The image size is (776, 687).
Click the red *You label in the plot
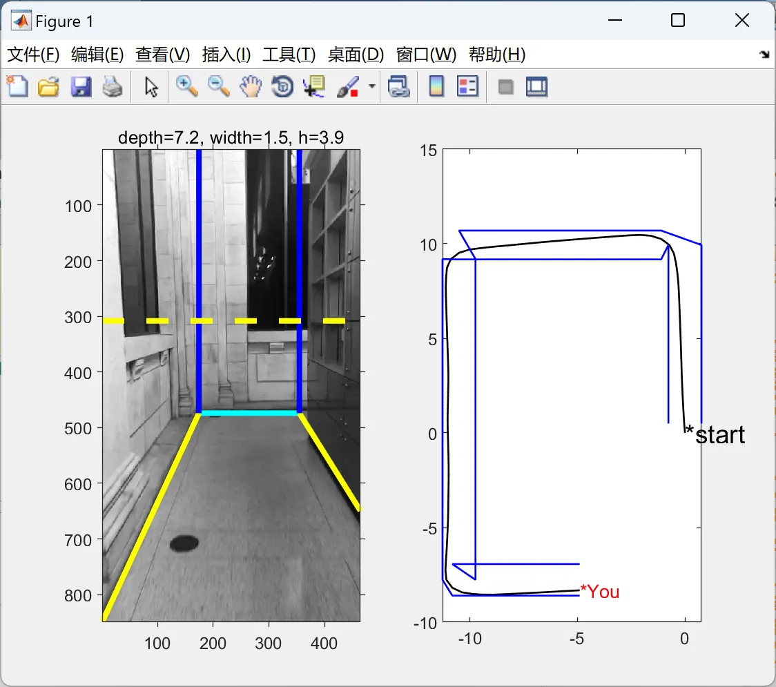pos(600,592)
